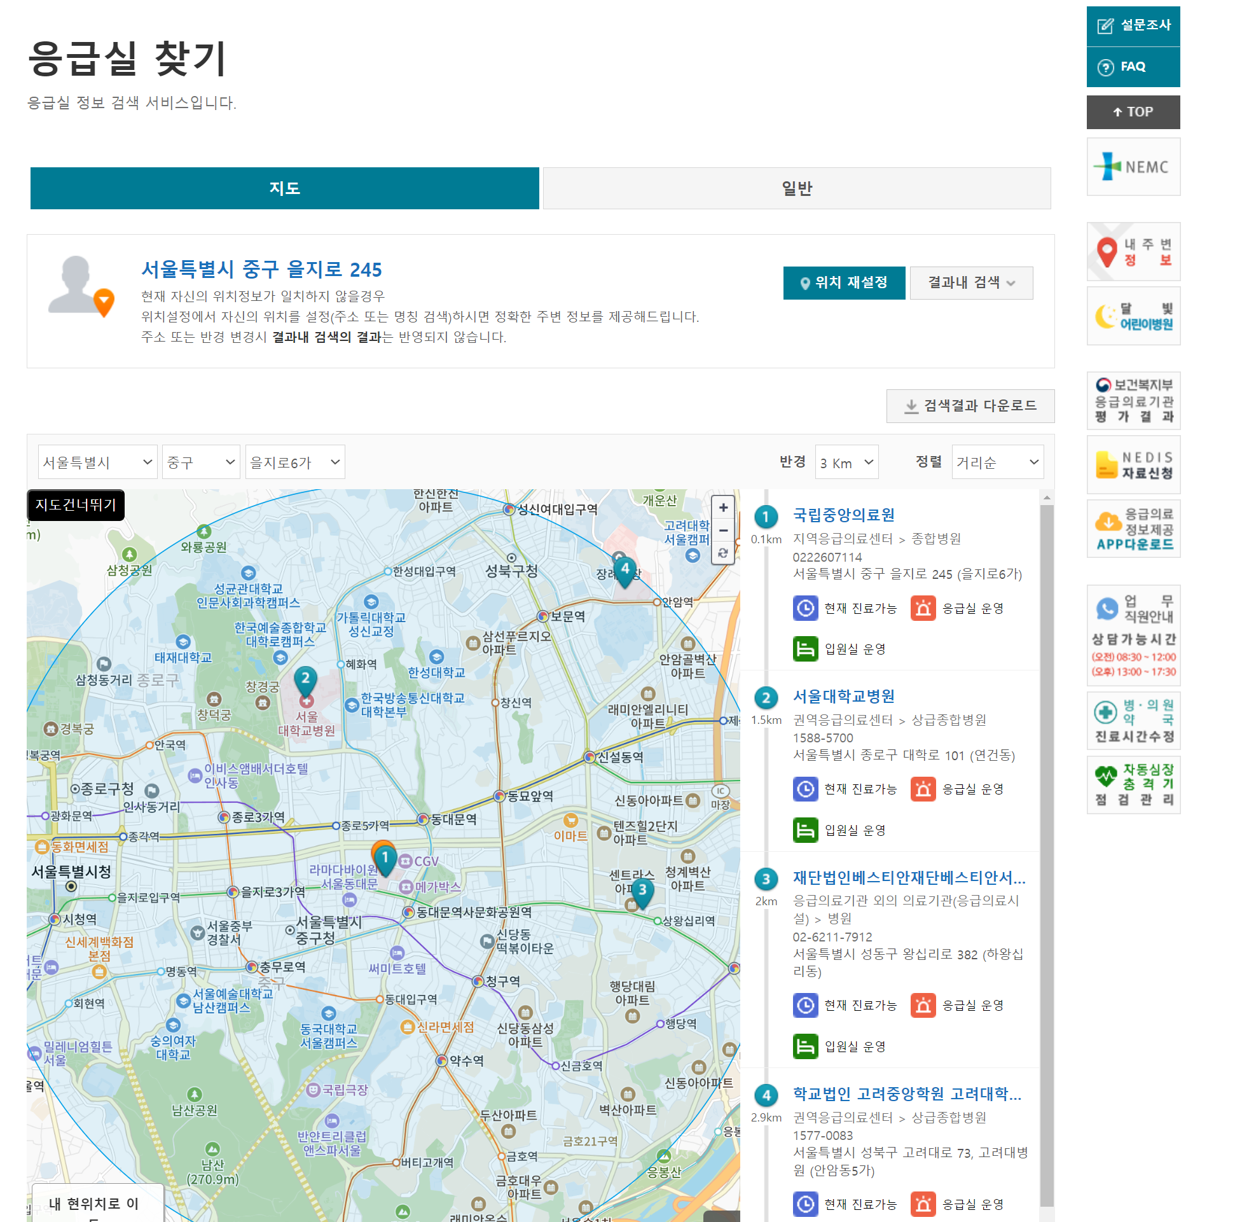Click the 지도건너뛰기 skip link
Viewport: 1235px width, 1222px height.
click(76, 504)
